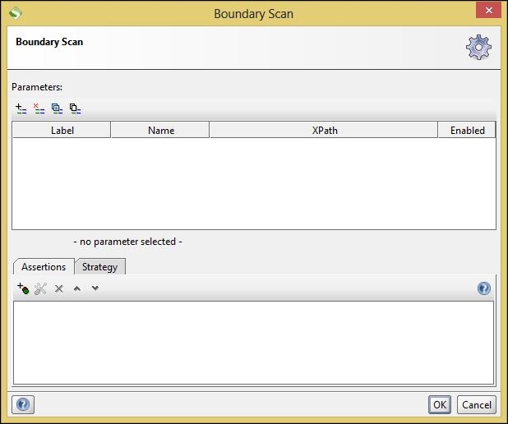The width and height of the screenshot is (508, 424).
Task: Click the 'Parameters:' label
Action: coord(37,87)
